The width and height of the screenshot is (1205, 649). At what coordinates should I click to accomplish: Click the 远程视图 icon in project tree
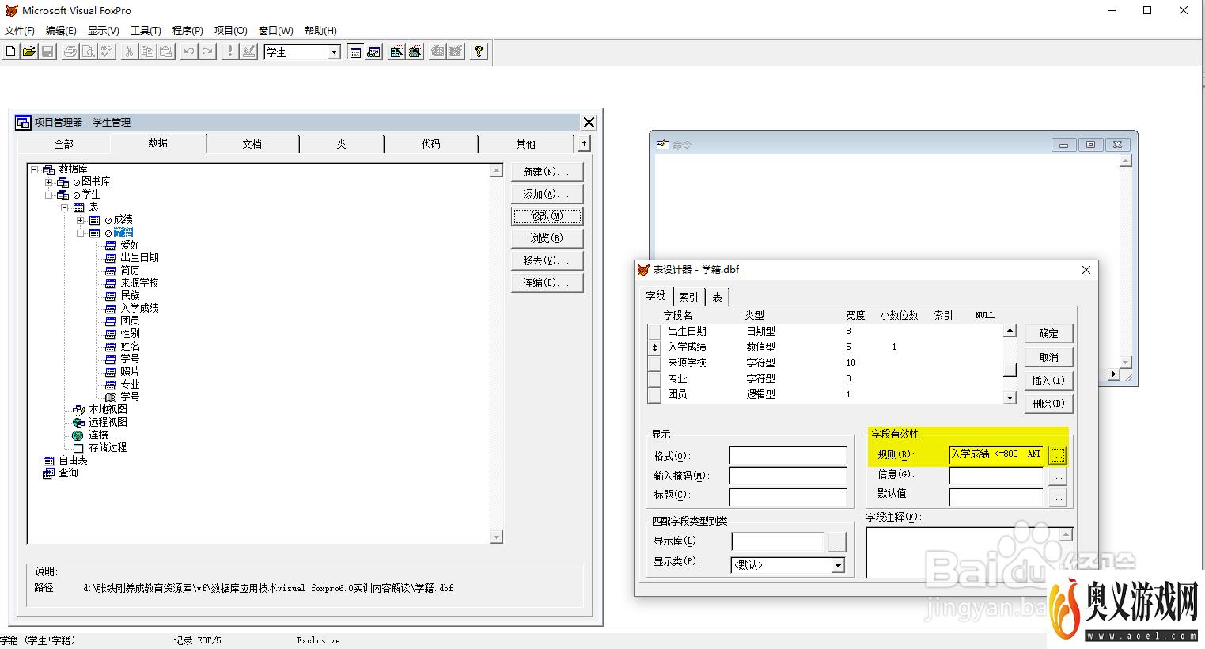tap(78, 422)
